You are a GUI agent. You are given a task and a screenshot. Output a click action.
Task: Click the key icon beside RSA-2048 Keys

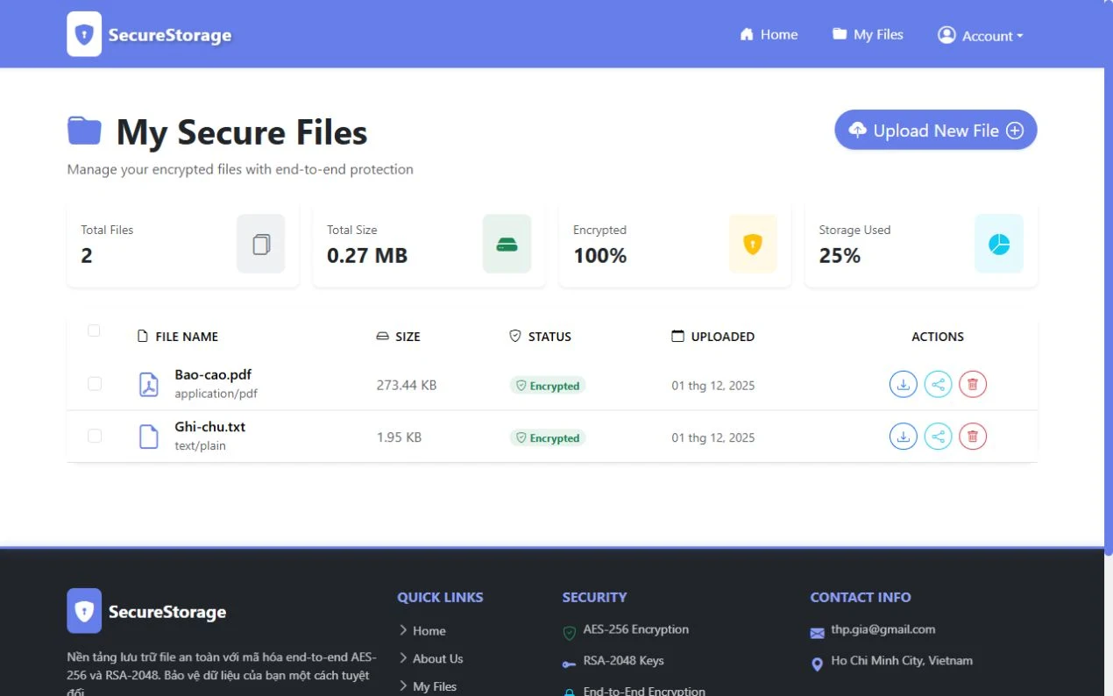point(570,664)
